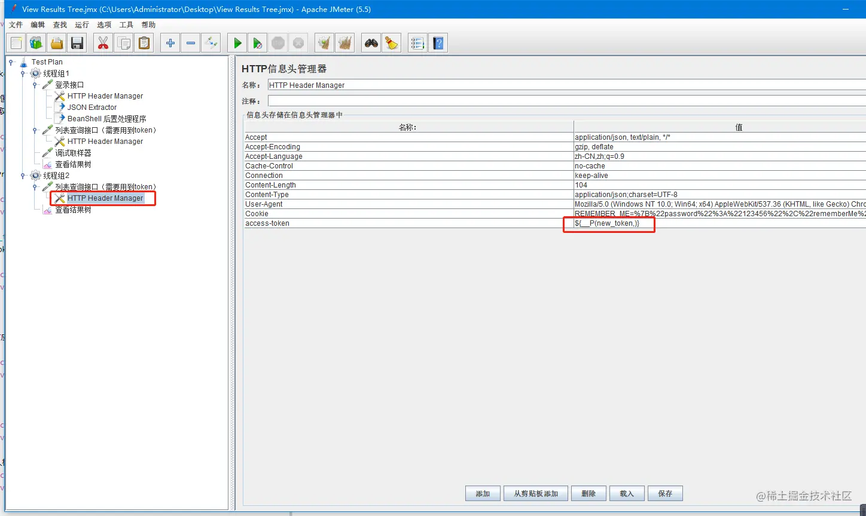Cut selection using the scissors icon
The width and height of the screenshot is (866, 516).
[103, 43]
